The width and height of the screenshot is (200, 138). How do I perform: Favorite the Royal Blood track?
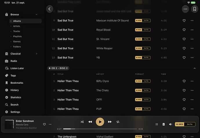click(x=184, y=30)
